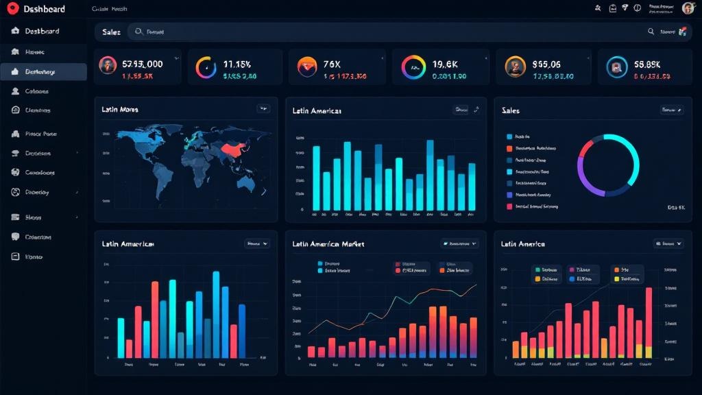This screenshot has width=702, height=395.
Task: Click the Sales label left of the search field
Action: tap(111, 32)
